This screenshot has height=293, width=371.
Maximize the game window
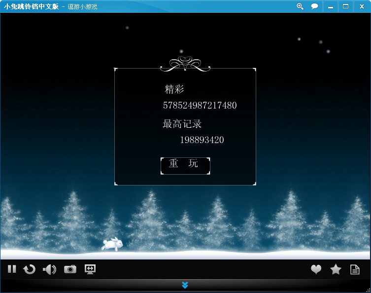coord(345,6)
